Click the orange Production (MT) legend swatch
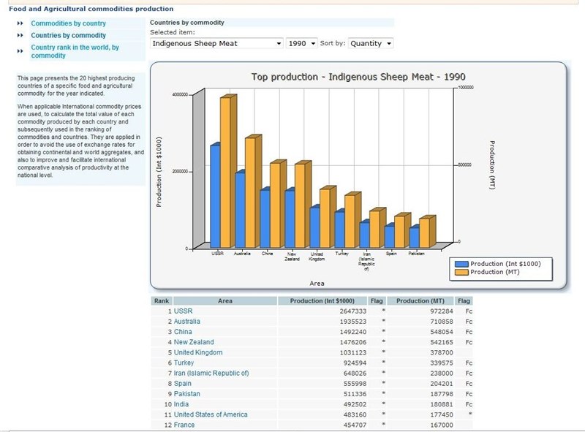 click(461, 273)
